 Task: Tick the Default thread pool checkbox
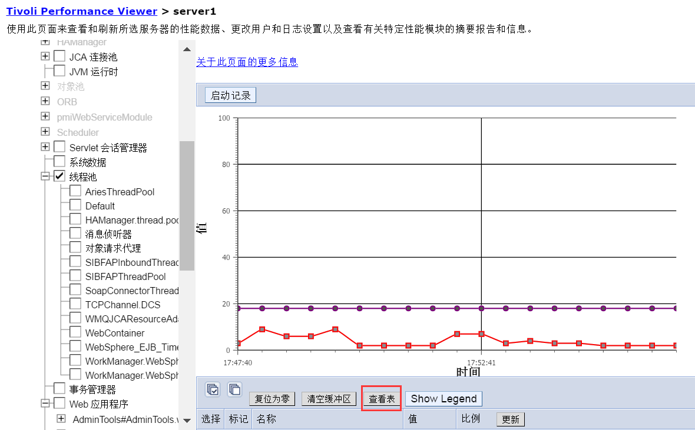click(x=75, y=205)
